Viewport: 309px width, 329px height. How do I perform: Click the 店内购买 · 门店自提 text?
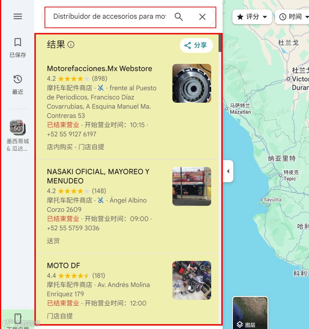click(x=76, y=147)
